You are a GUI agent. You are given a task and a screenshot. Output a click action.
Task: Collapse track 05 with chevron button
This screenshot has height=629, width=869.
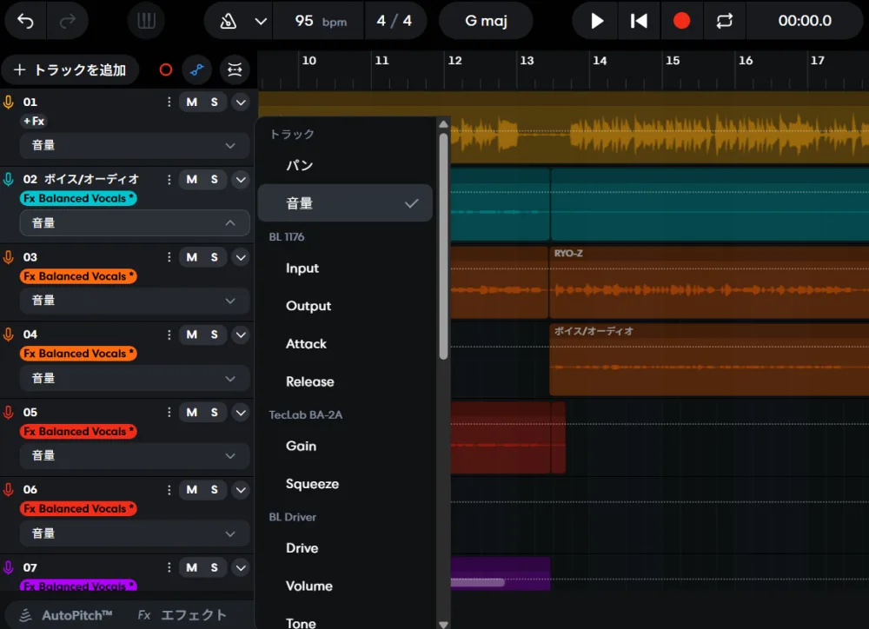(x=241, y=413)
